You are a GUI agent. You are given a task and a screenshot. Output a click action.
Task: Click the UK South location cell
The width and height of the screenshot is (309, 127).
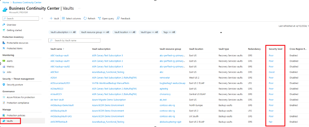pos(194,116)
